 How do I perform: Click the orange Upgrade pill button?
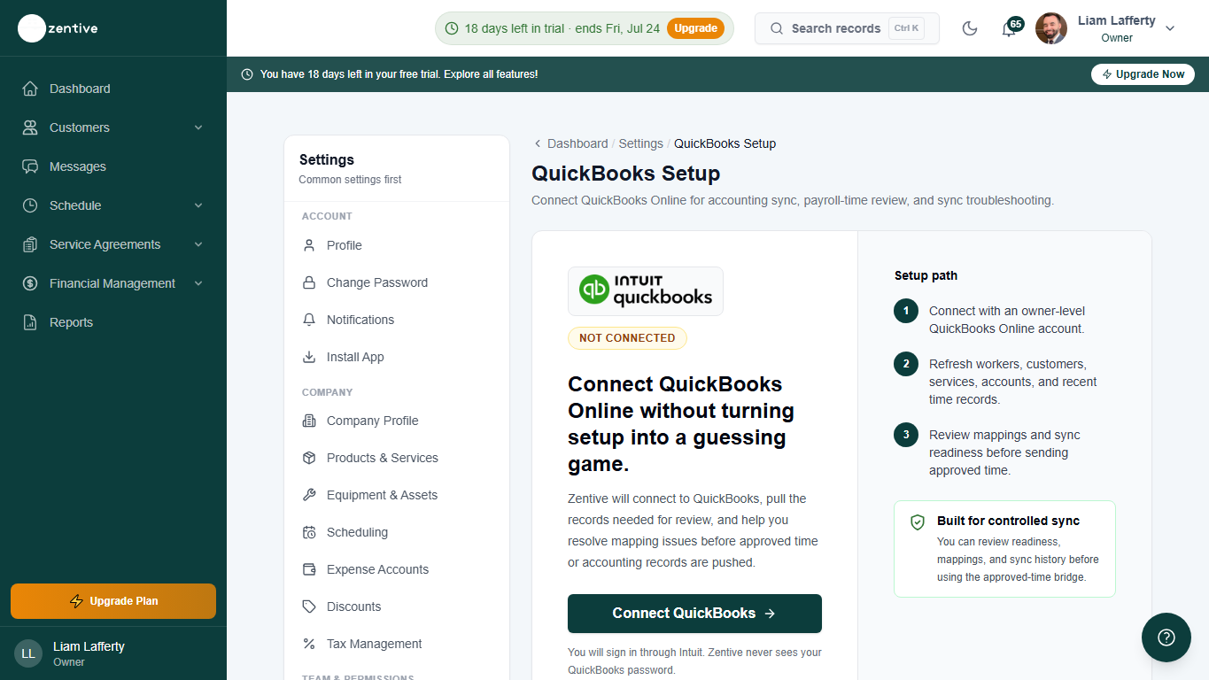pos(695,28)
